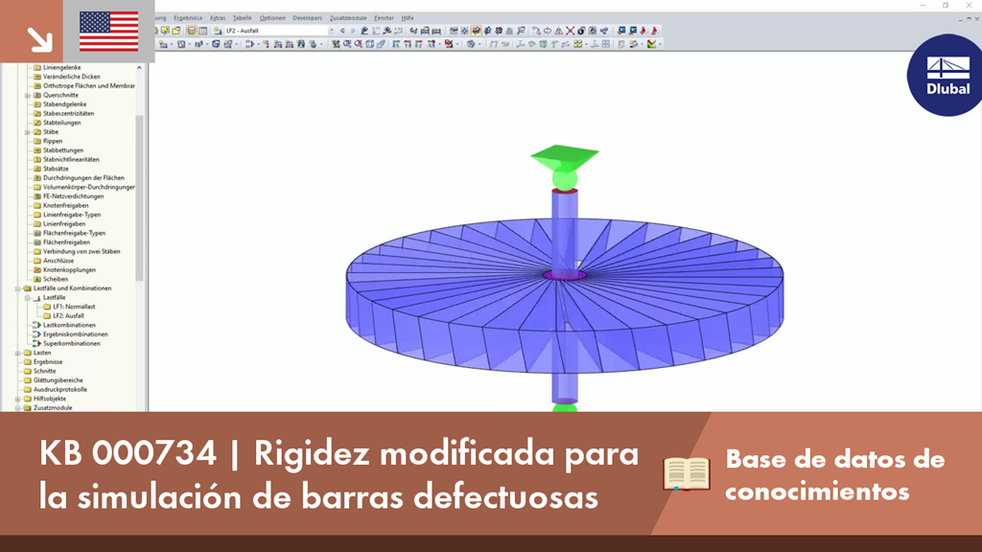Image resolution: width=982 pixels, height=552 pixels.
Task: Click navigator scrollbar up arrow
Action: coord(139,68)
